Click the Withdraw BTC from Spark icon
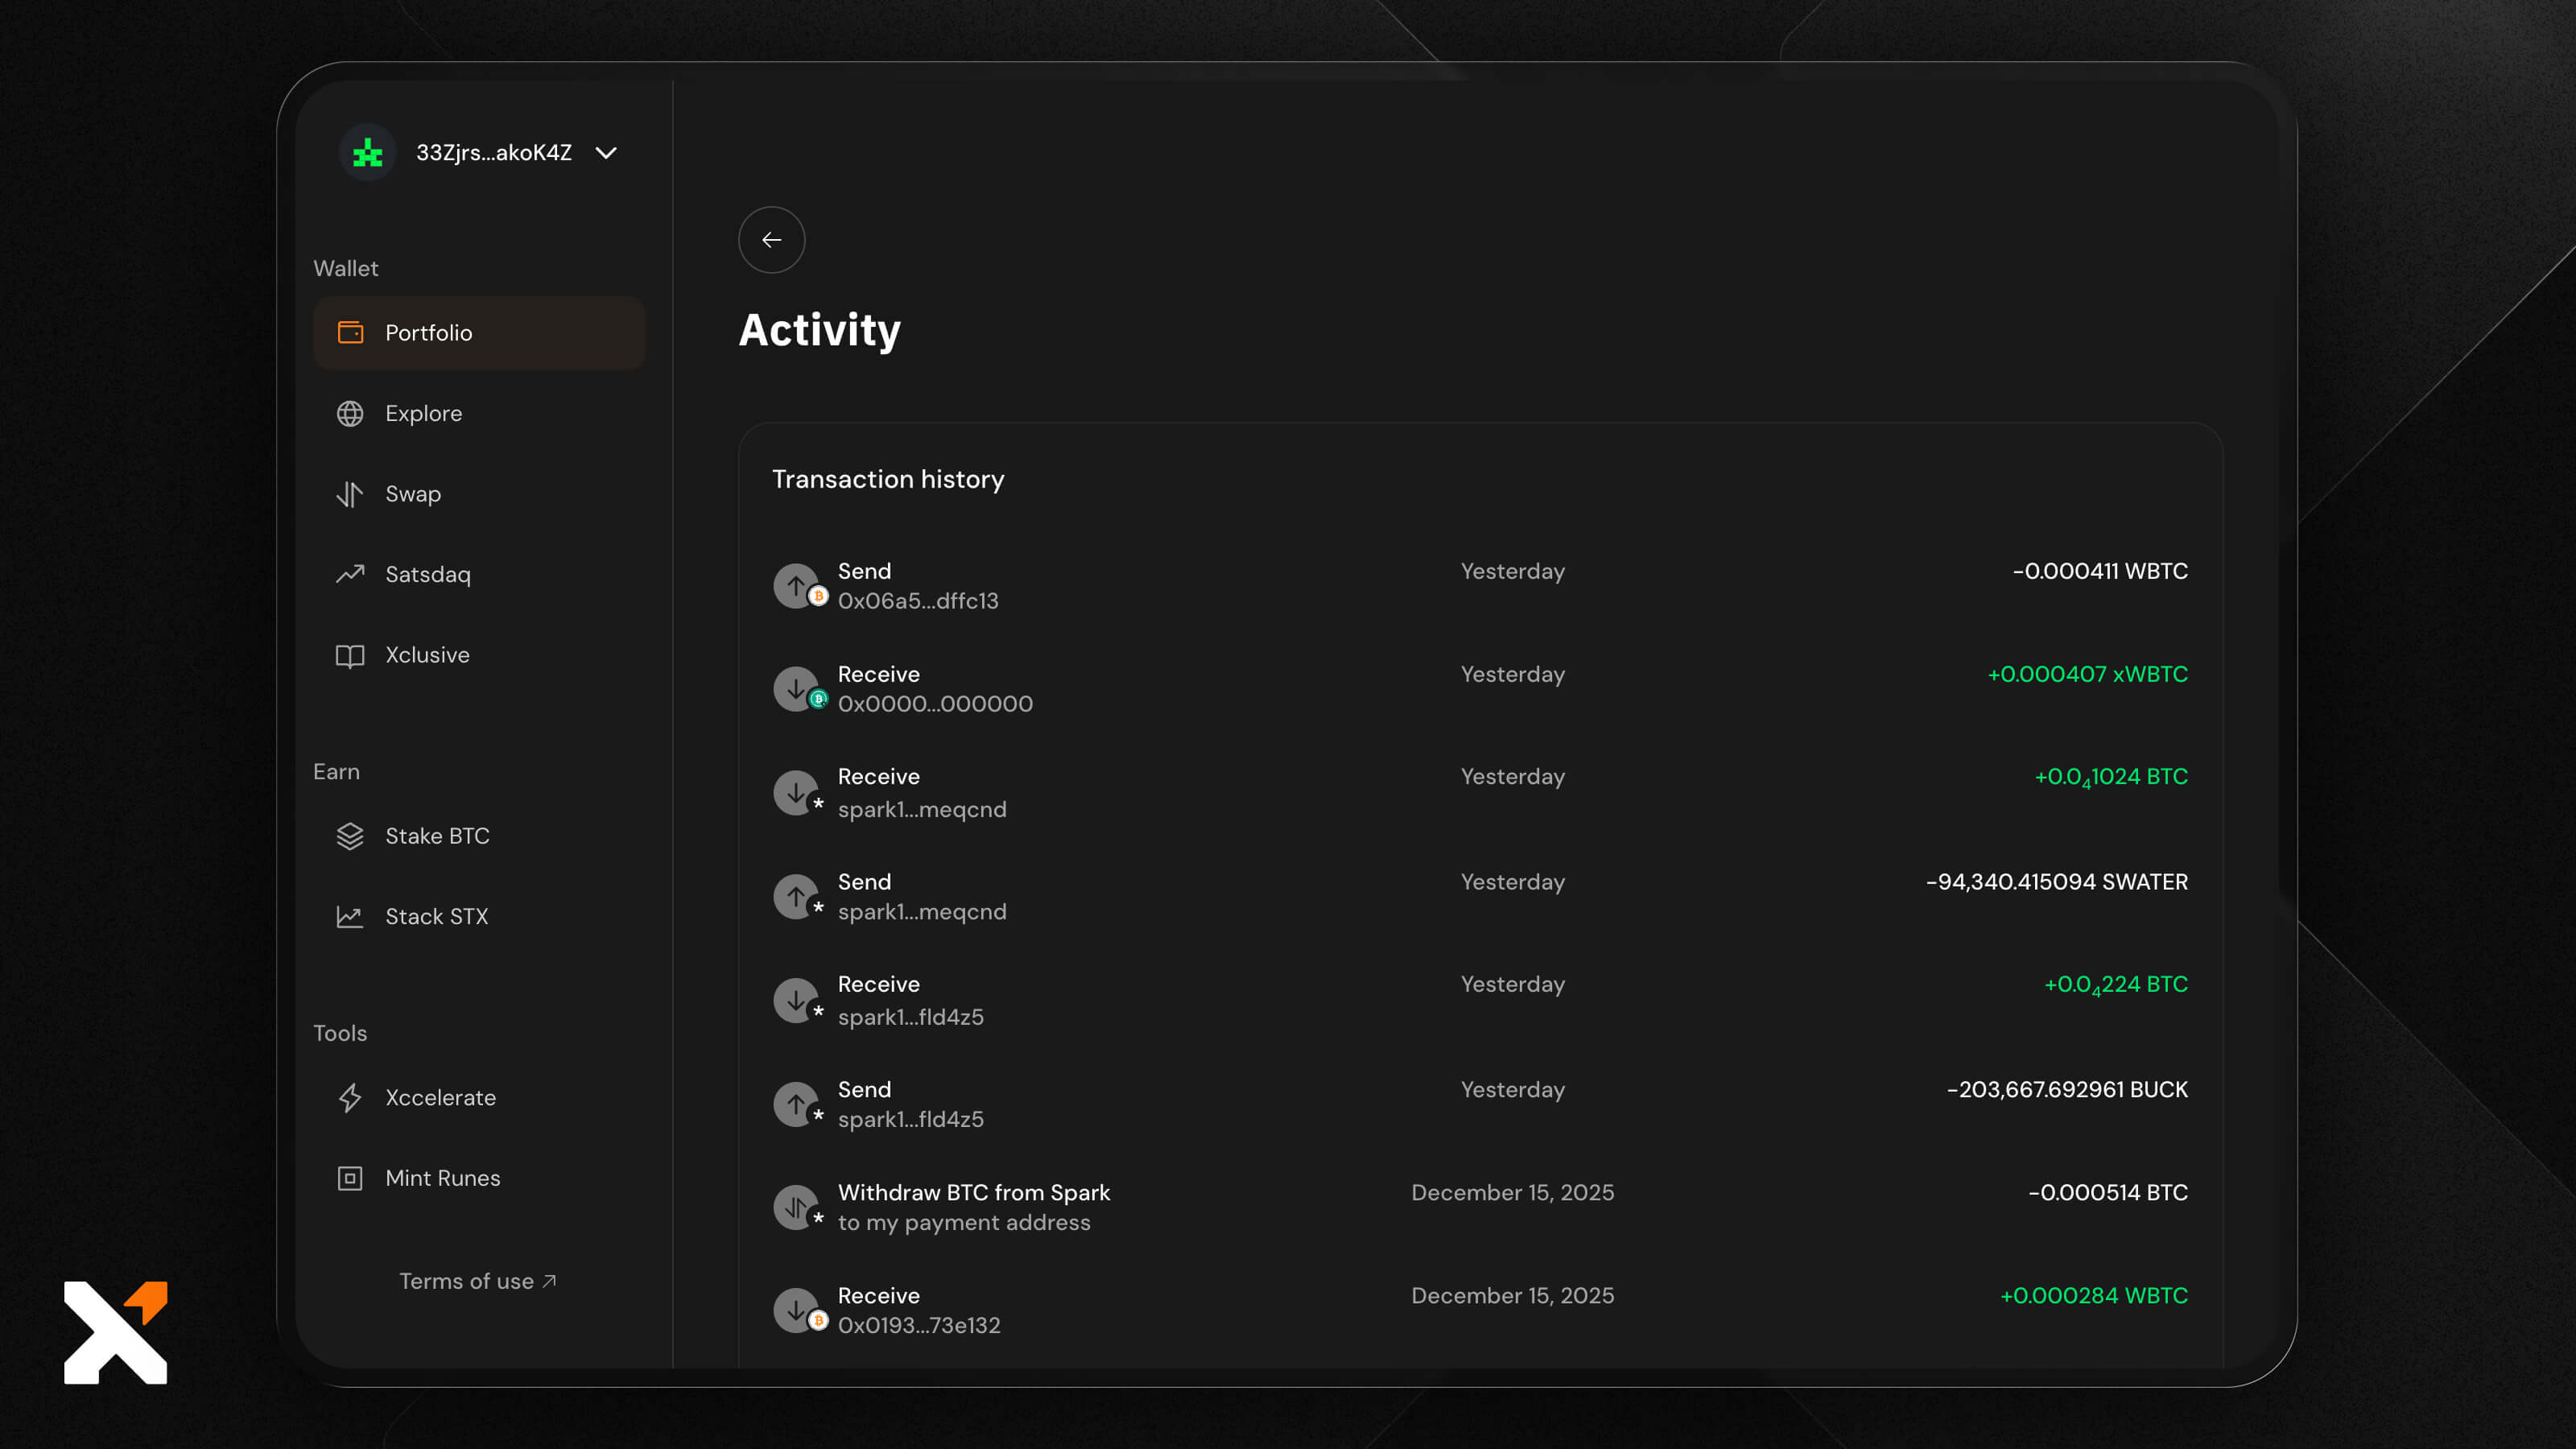This screenshot has width=2576, height=1449. [797, 1207]
